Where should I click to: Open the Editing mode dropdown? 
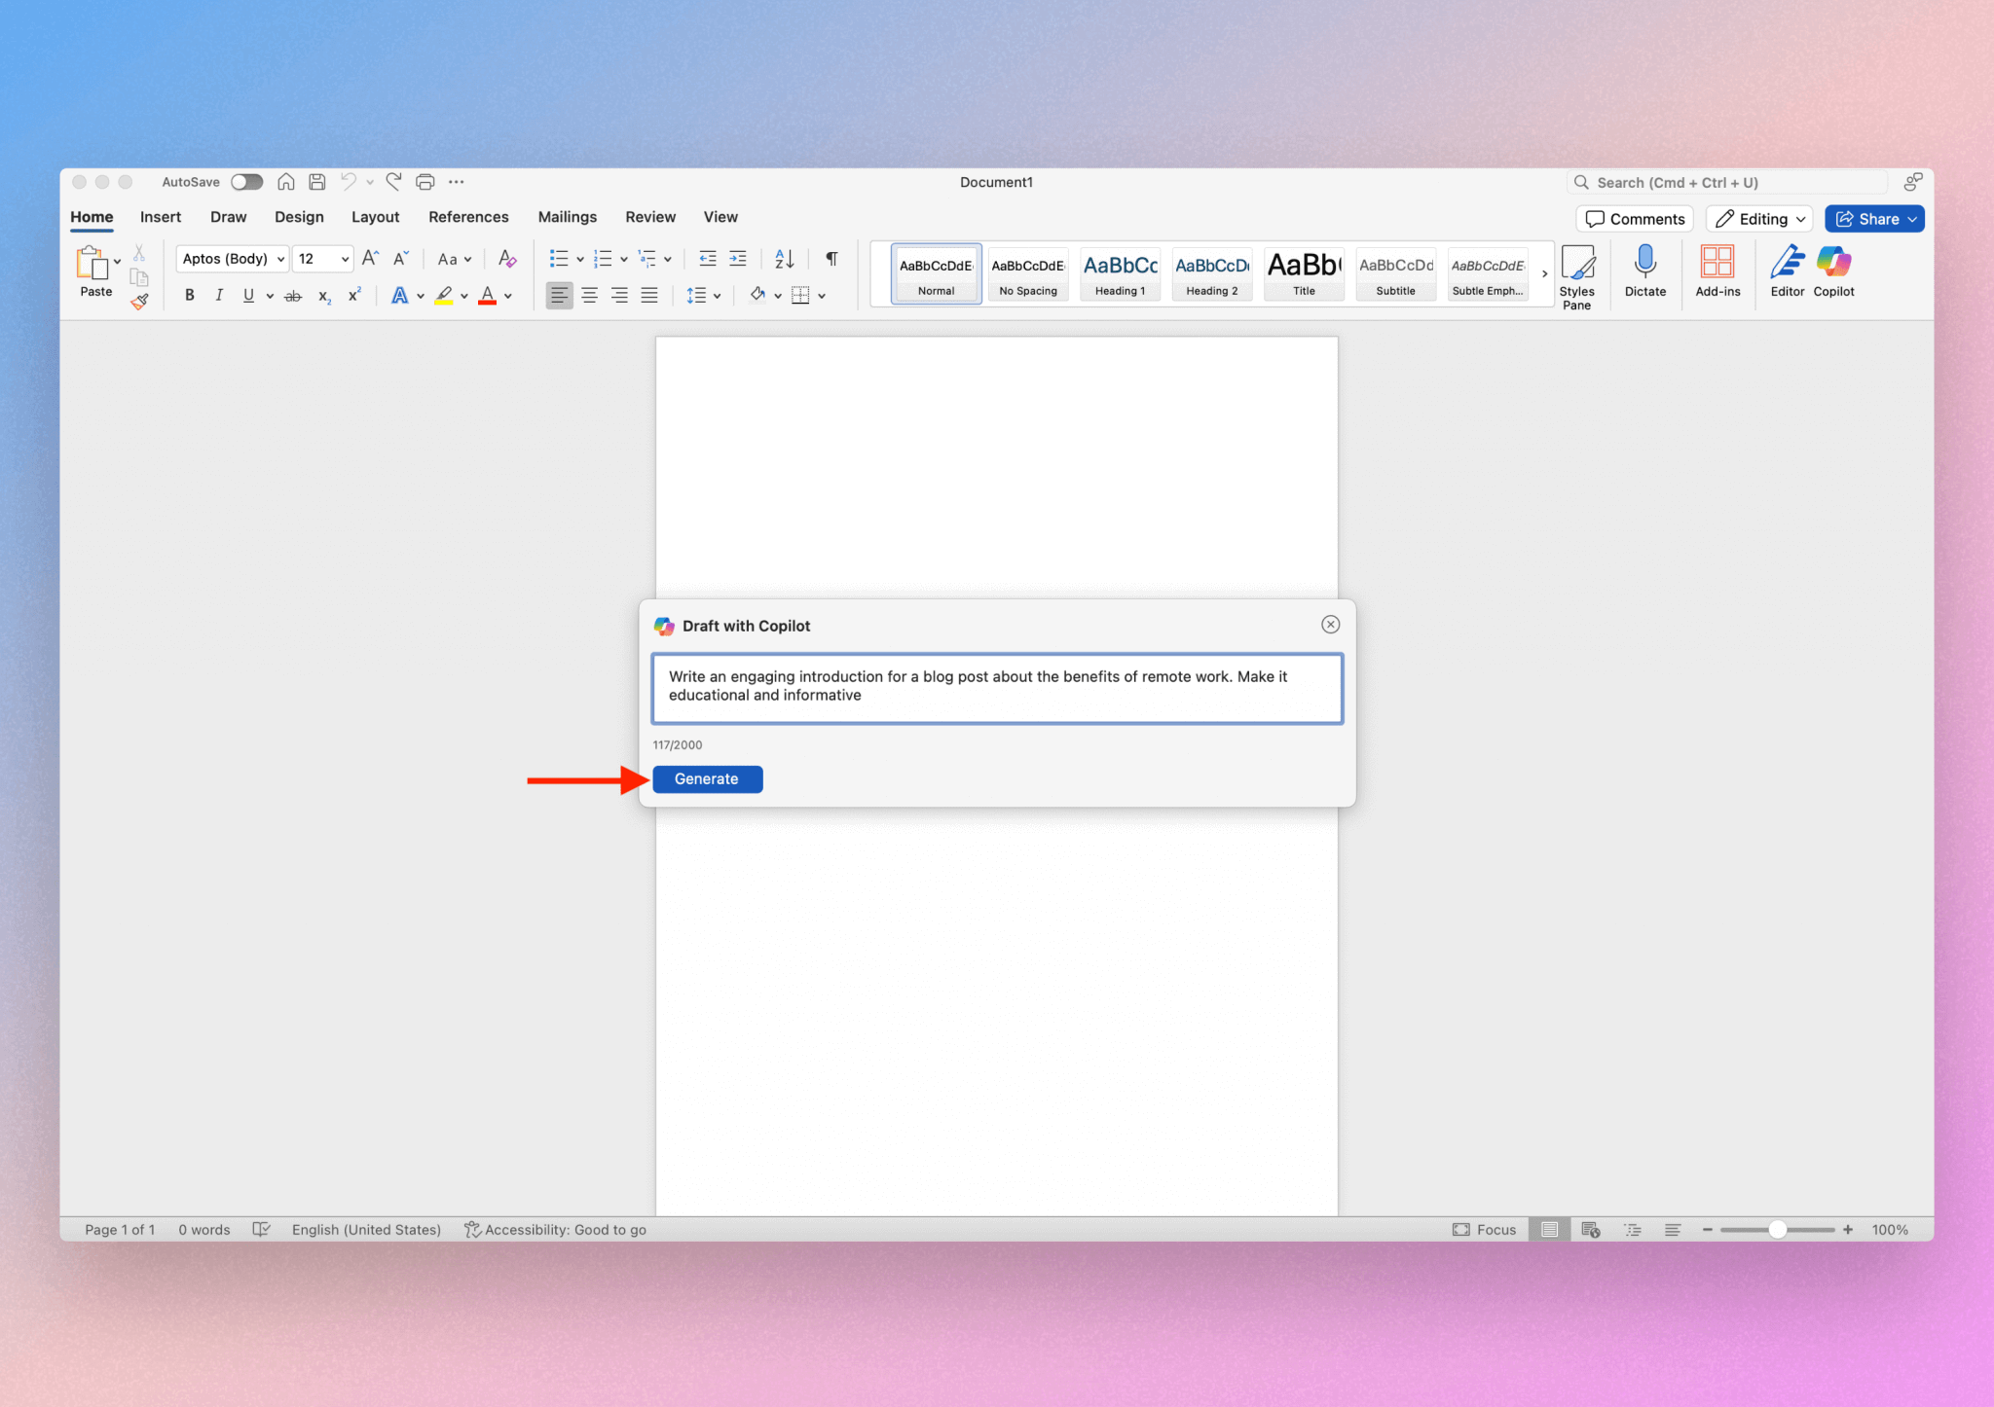coord(1758,218)
